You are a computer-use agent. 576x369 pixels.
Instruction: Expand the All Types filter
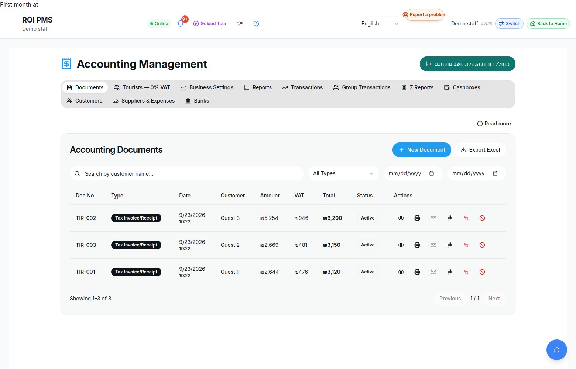[343, 173]
